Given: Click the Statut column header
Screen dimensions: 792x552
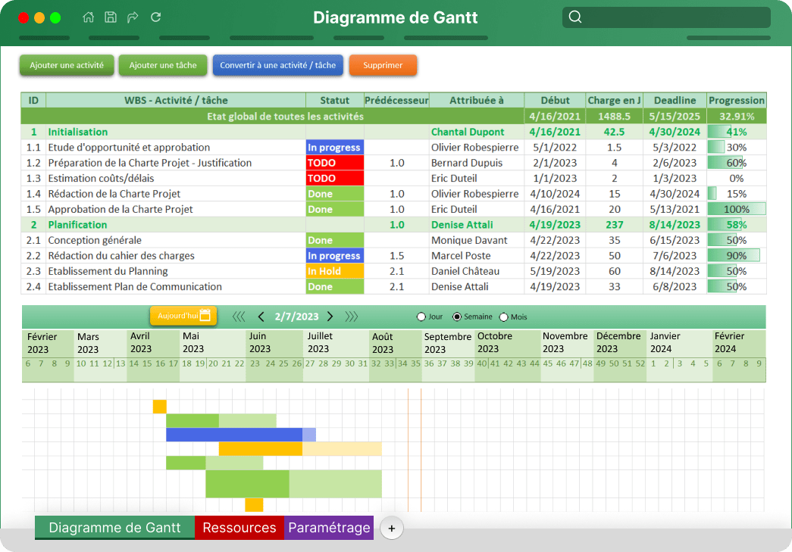Looking at the screenshot, I should 335,101.
